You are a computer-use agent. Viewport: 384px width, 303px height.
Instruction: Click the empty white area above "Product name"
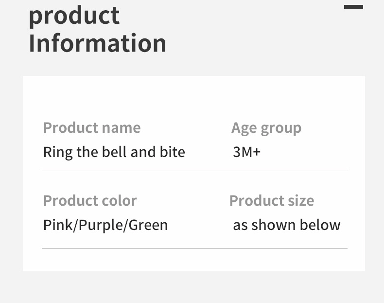click(x=194, y=97)
